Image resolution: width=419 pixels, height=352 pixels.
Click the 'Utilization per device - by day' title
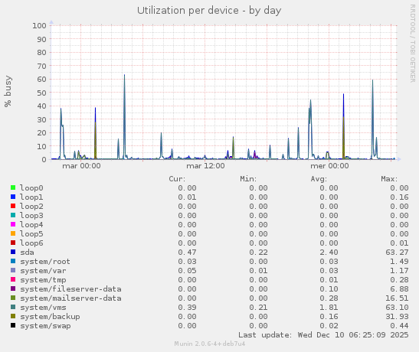[x=209, y=11]
